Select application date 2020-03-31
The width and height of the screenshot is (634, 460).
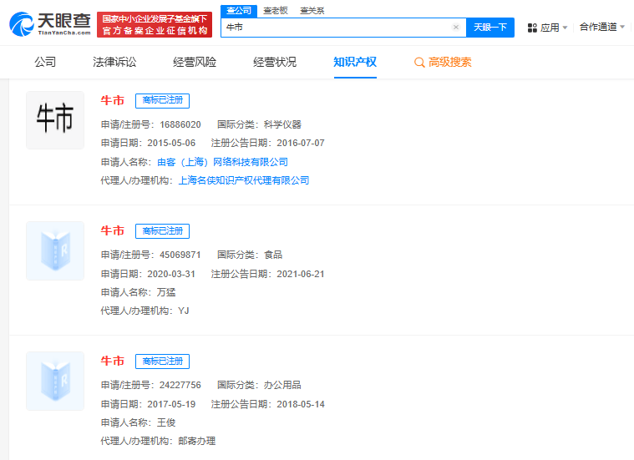(x=171, y=274)
